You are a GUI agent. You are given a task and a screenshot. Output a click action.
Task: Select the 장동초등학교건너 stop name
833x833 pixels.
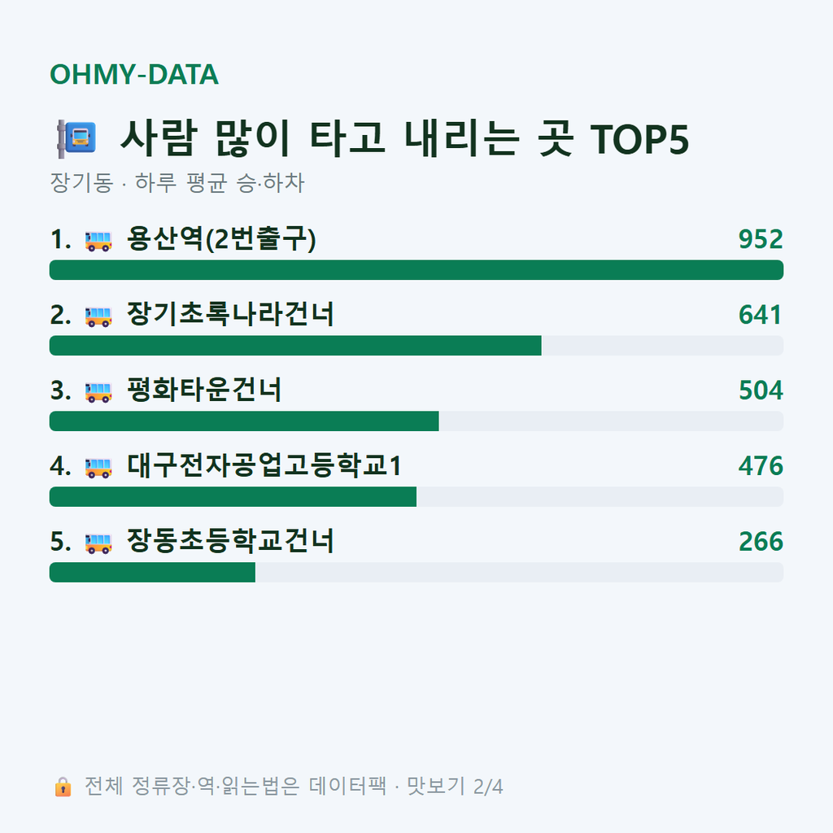click(x=230, y=541)
